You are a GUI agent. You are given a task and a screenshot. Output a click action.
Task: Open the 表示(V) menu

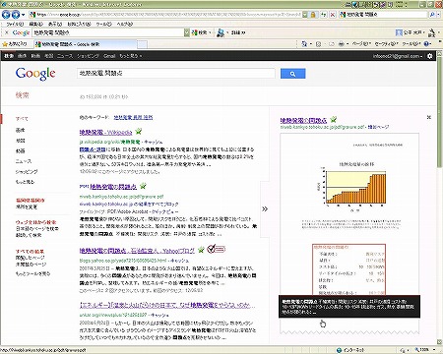pyautogui.click(x=55, y=25)
